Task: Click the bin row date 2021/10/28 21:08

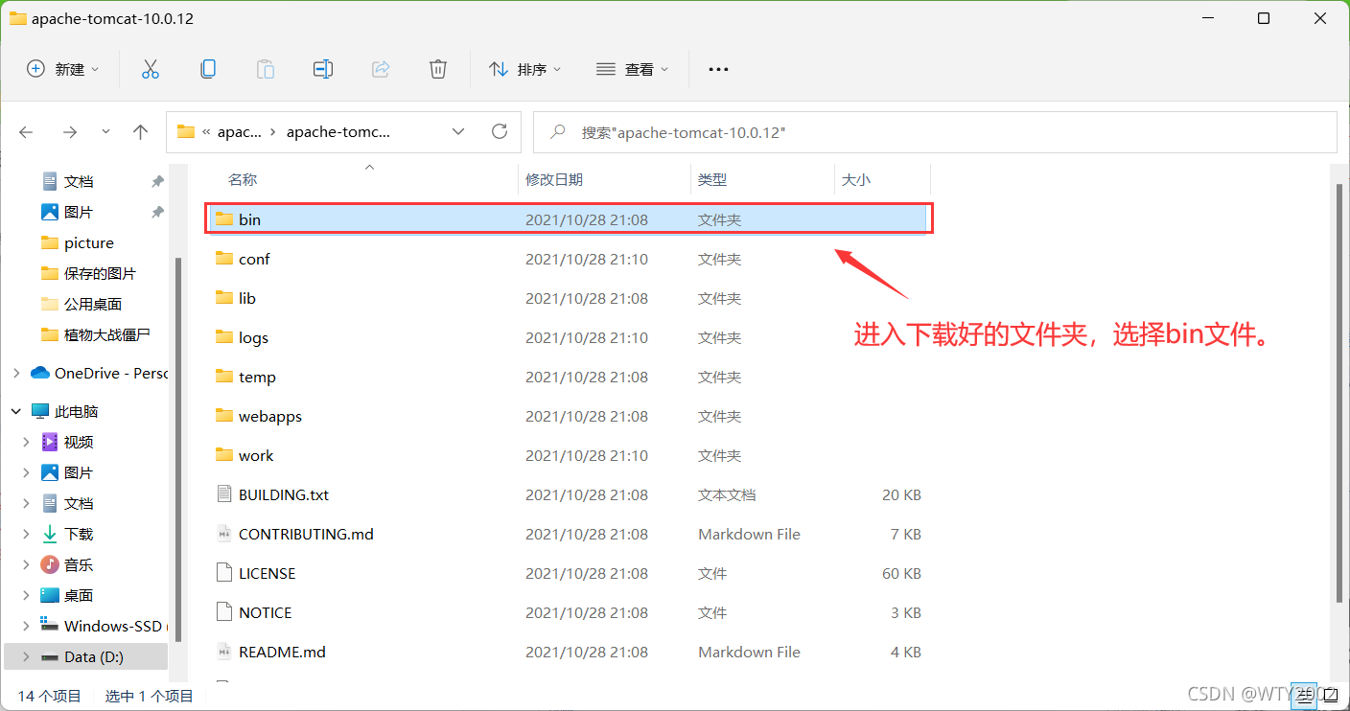Action: pos(587,219)
